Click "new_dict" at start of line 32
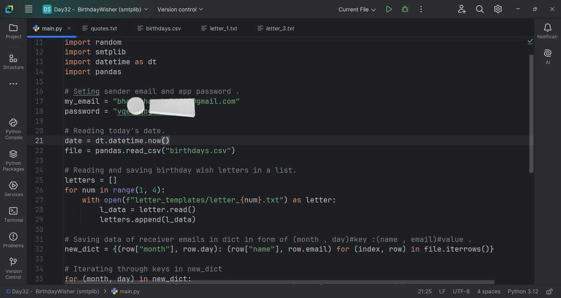Viewport: 561px width, 298px height. click(x=82, y=249)
